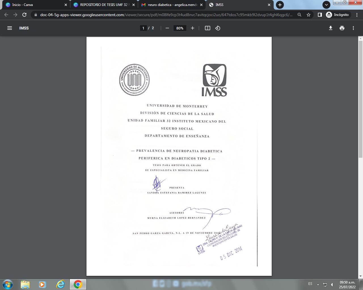The image size is (363, 290).
Task: Click the scrollbar down arrow
Action: (361, 276)
